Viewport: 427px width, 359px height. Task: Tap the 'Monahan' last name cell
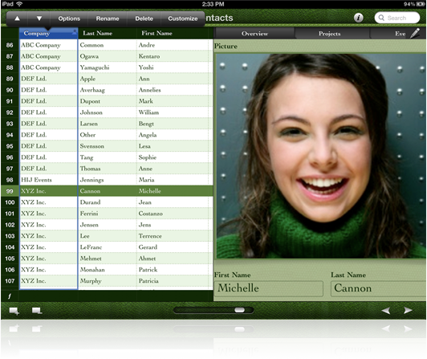[108, 270]
